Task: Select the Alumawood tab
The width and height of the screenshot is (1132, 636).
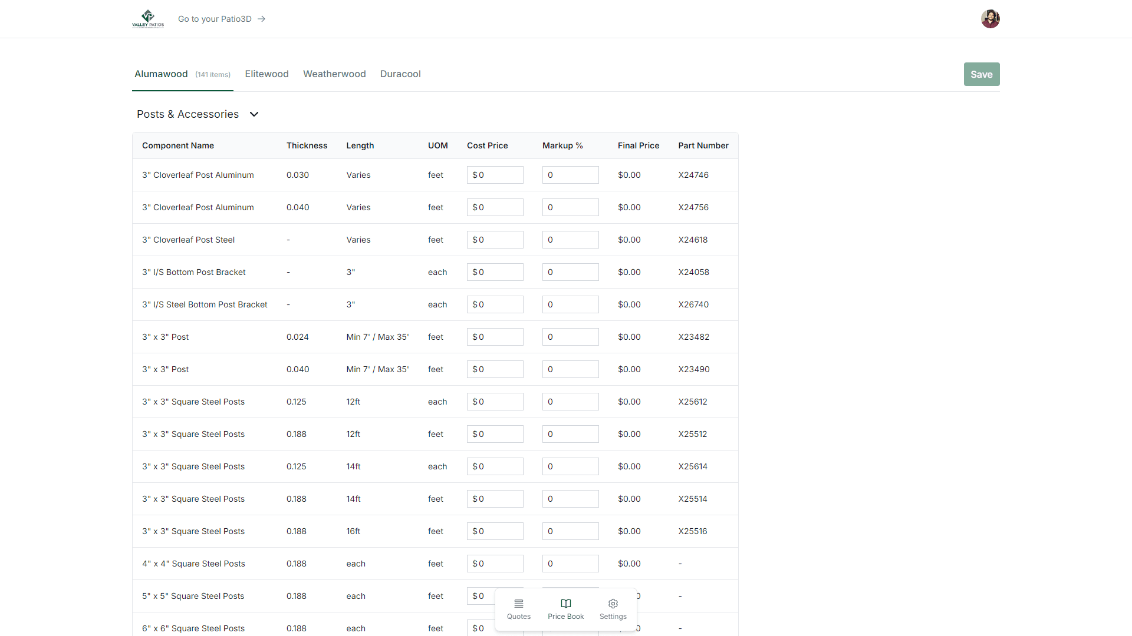Action: coord(161,74)
